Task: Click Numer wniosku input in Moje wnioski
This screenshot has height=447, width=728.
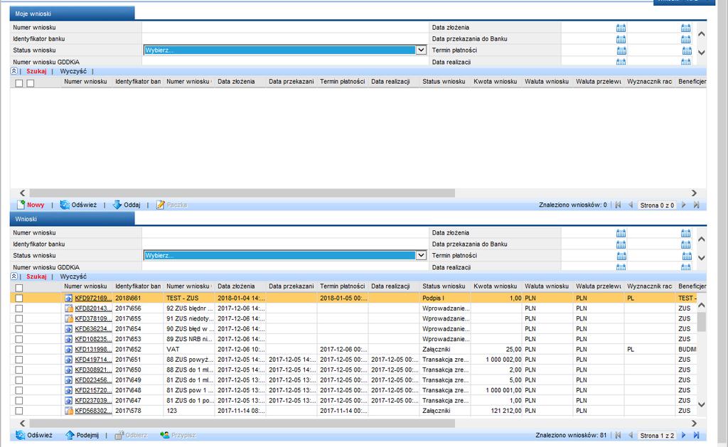Action: [285, 28]
